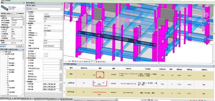Viewport: 215px width, 101px height.
Task: Open ellipsis button for 搭接设置 row
Action: 60,89
